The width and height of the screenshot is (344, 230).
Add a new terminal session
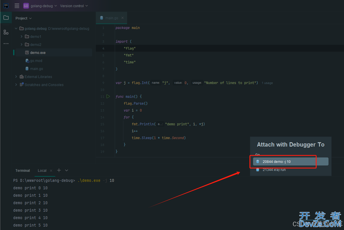pos(59,170)
